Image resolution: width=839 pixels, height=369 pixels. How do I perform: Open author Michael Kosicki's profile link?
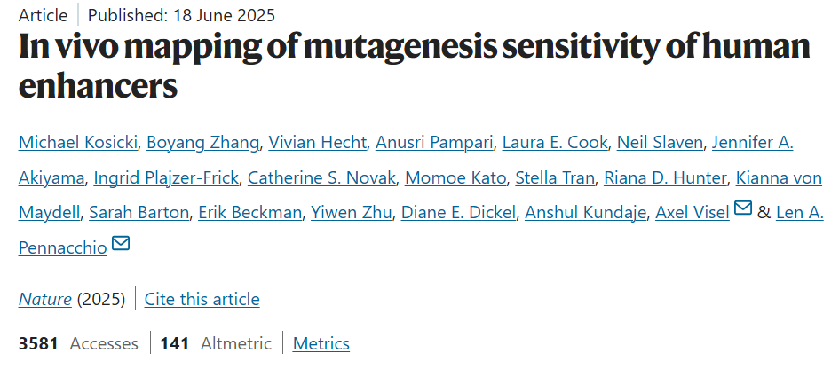point(77,142)
